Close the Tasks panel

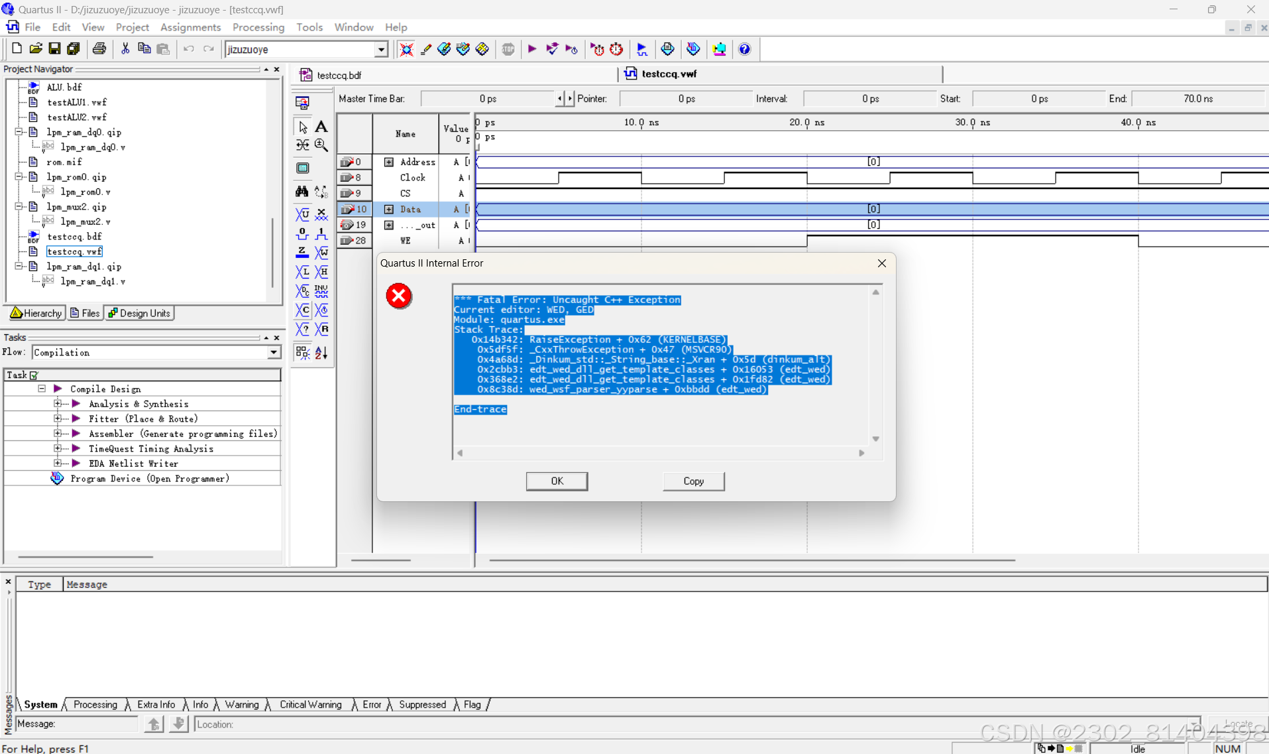click(x=277, y=338)
